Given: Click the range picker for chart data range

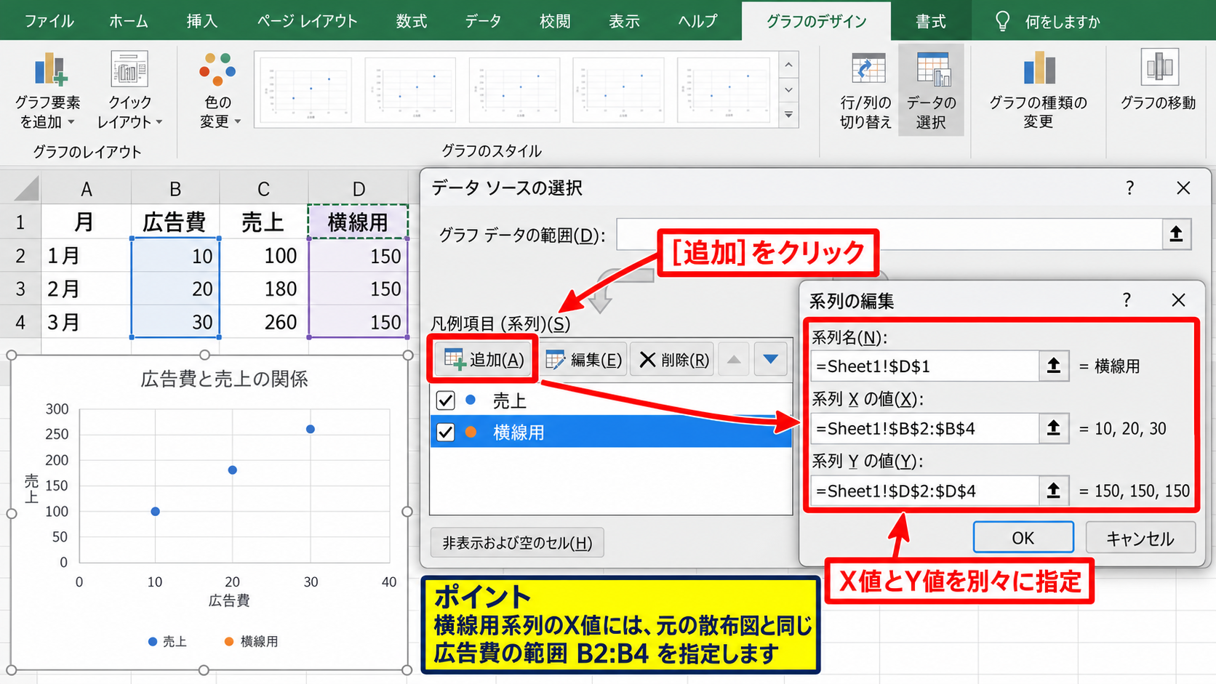Looking at the screenshot, I should click(1176, 234).
